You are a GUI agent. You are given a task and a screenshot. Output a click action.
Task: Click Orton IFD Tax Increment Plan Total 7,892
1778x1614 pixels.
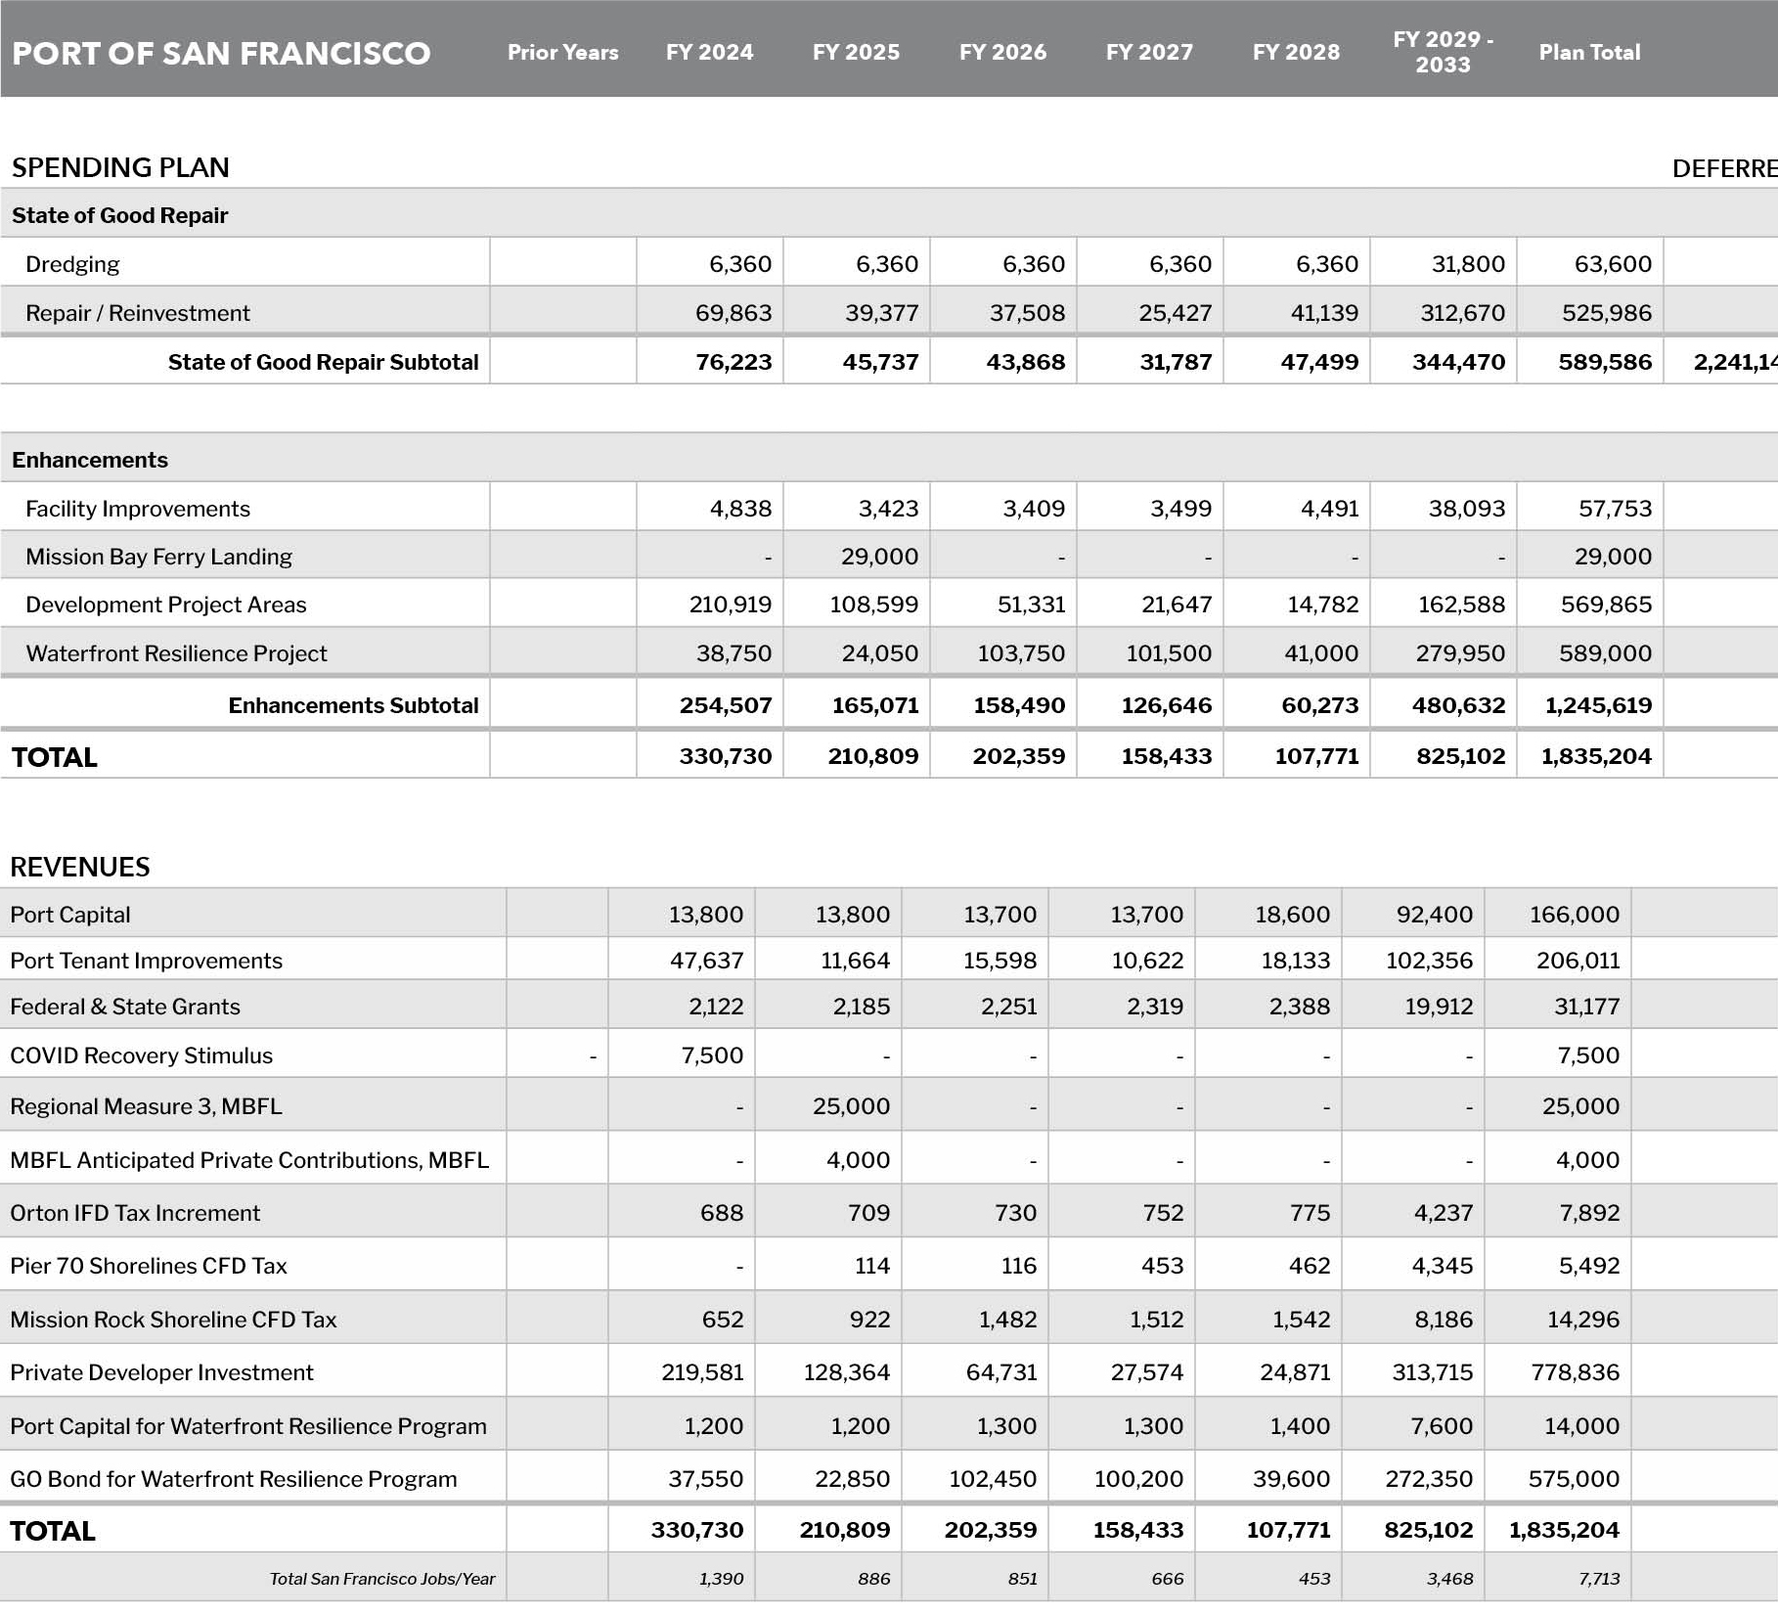[x=1589, y=1213]
